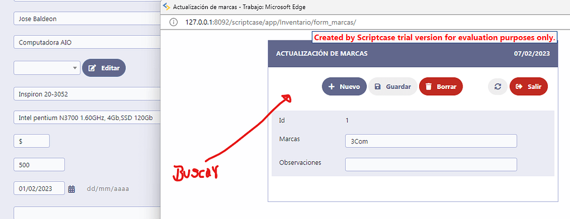Click the date field 01/02/2023

coord(40,188)
